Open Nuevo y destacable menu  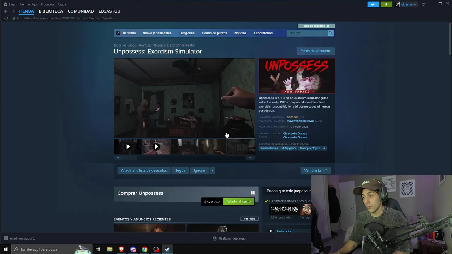pos(157,33)
